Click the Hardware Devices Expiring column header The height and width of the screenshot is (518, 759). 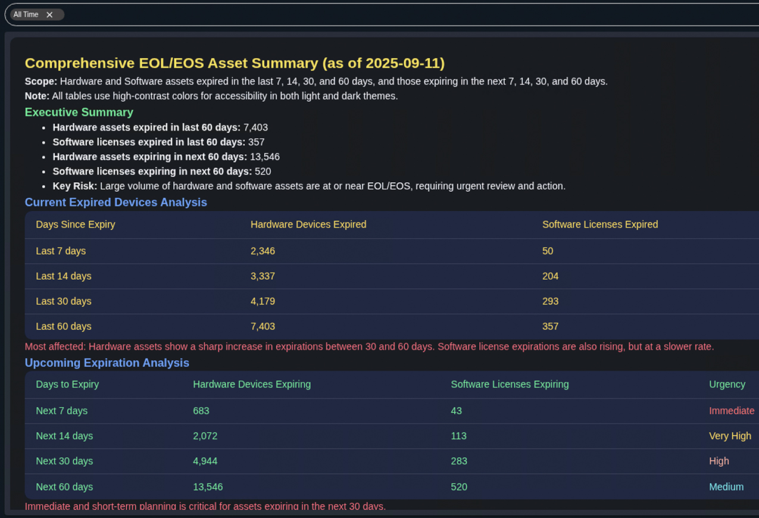[252, 384]
